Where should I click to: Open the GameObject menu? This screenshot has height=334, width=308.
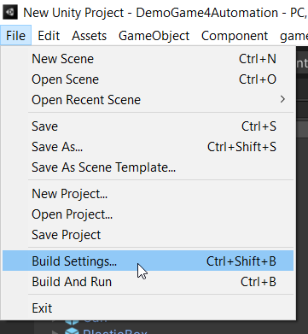click(x=154, y=36)
